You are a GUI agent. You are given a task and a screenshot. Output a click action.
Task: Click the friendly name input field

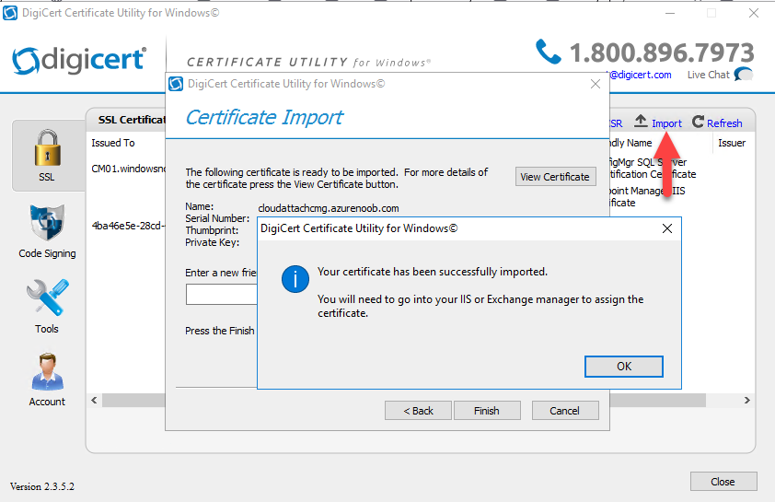click(x=222, y=294)
